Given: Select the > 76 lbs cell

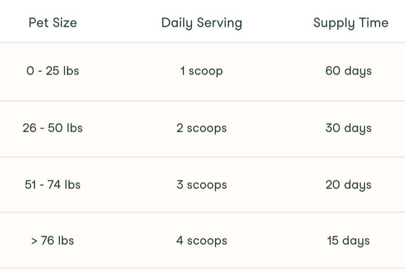Looking at the screenshot, I should [53, 241].
